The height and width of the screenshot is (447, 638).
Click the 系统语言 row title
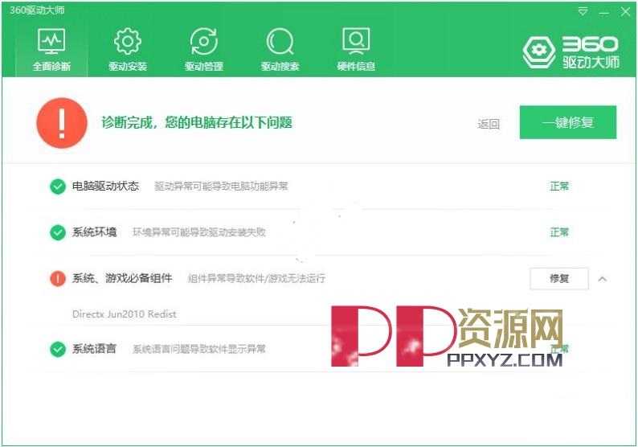[x=94, y=348]
